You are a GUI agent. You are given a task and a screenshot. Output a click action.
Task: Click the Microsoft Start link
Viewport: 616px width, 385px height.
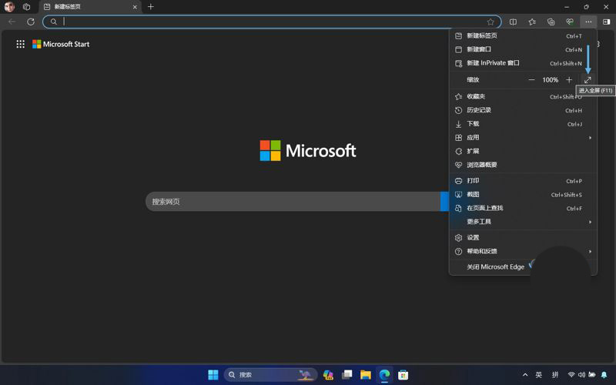(61, 44)
